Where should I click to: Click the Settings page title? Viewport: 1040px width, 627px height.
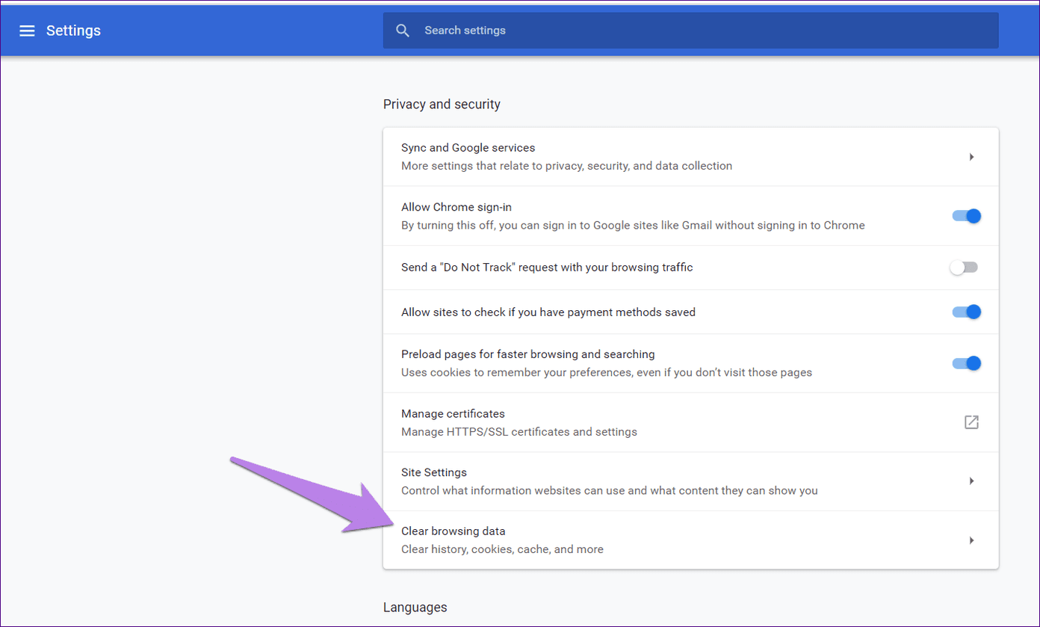coord(73,31)
